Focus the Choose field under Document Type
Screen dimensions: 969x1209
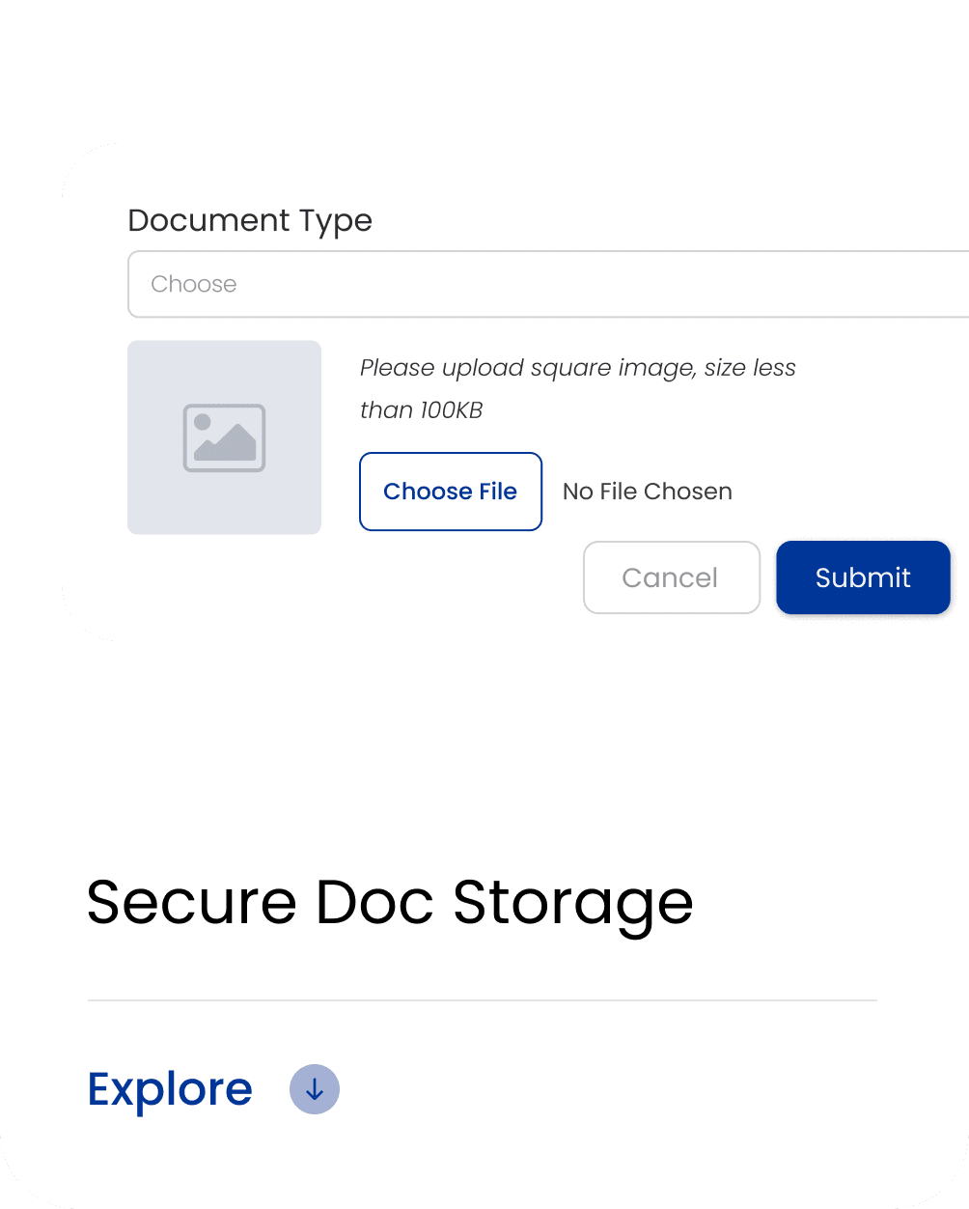548,284
